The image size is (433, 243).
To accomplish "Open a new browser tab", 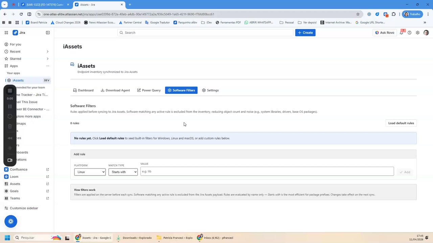I will coord(130,5).
